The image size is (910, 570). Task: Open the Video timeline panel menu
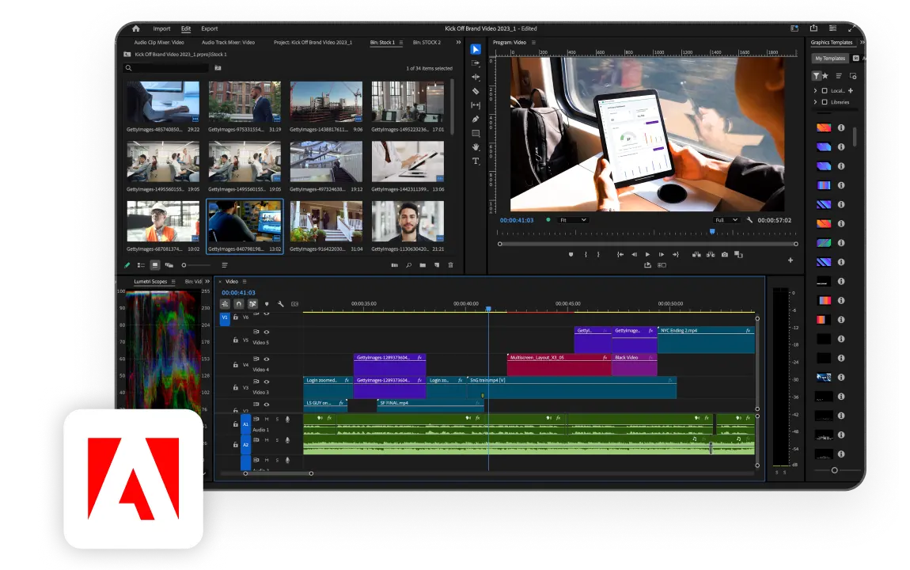click(245, 282)
